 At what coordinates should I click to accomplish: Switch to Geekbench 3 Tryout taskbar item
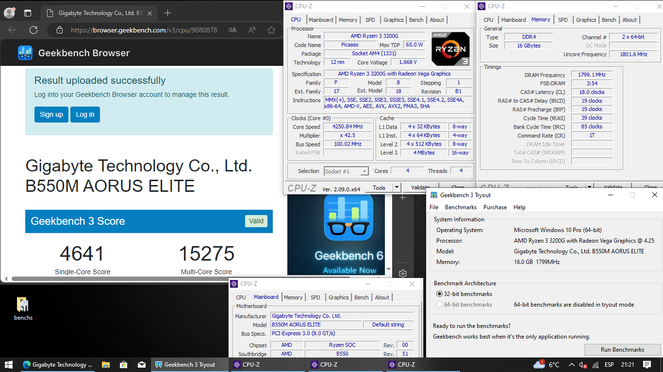[x=190, y=365]
